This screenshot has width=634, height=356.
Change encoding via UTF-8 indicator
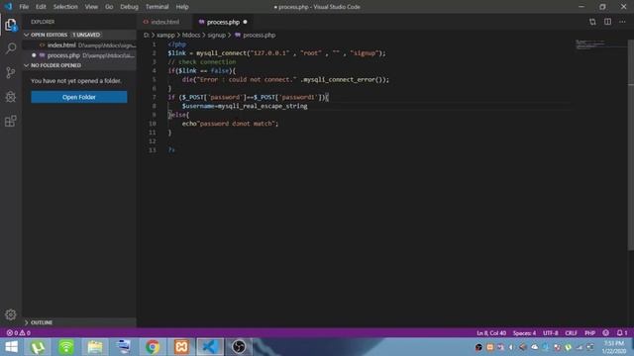(551, 333)
